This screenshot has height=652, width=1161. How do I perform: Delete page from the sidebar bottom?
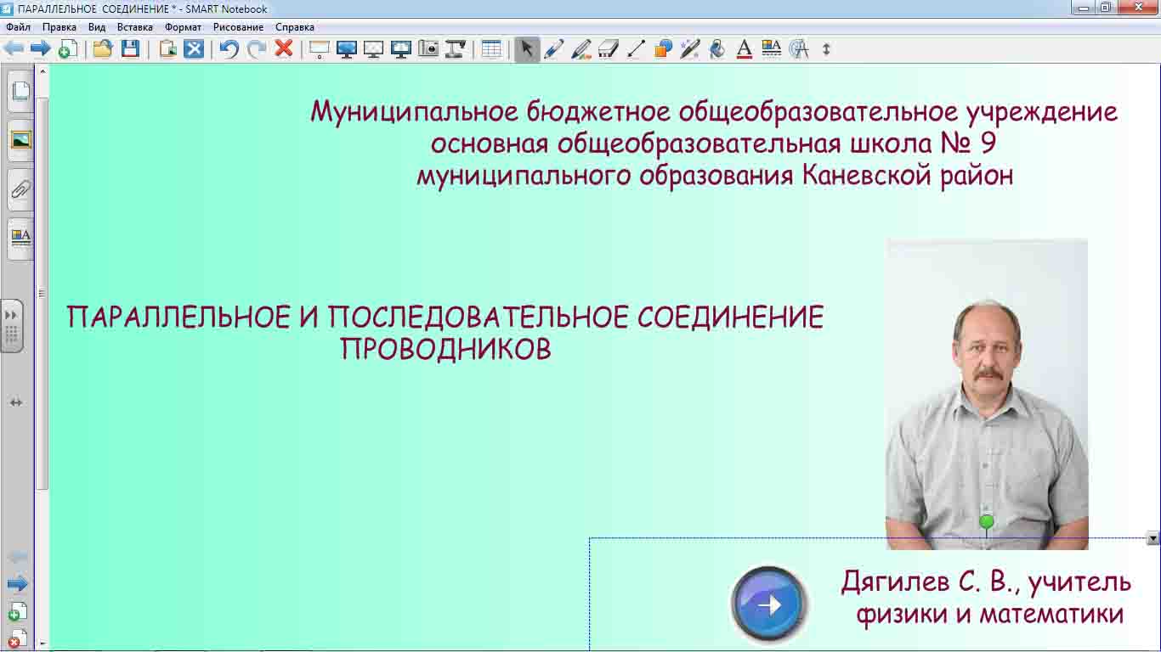coord(18,638)
